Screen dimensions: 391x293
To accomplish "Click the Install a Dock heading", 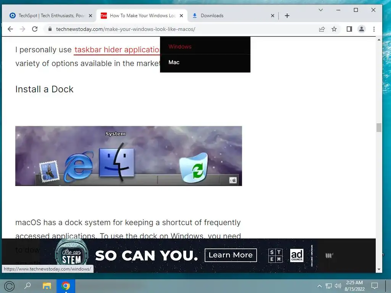I will pos(44,89).
